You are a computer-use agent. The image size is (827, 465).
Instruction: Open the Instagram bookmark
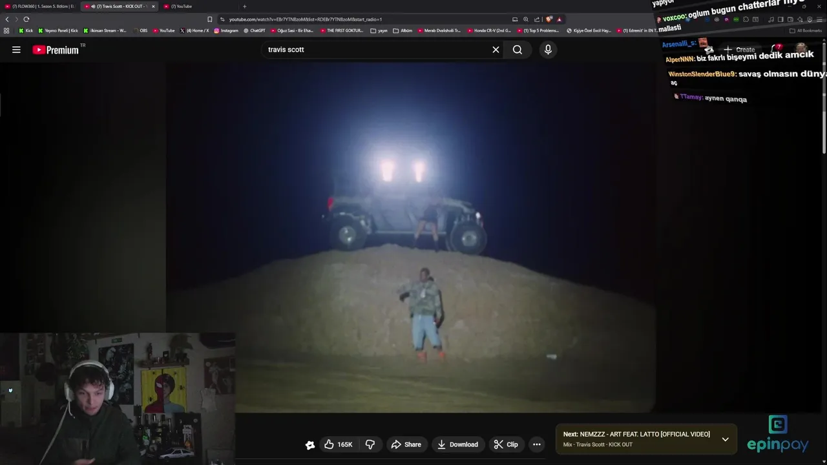(226, 30)
